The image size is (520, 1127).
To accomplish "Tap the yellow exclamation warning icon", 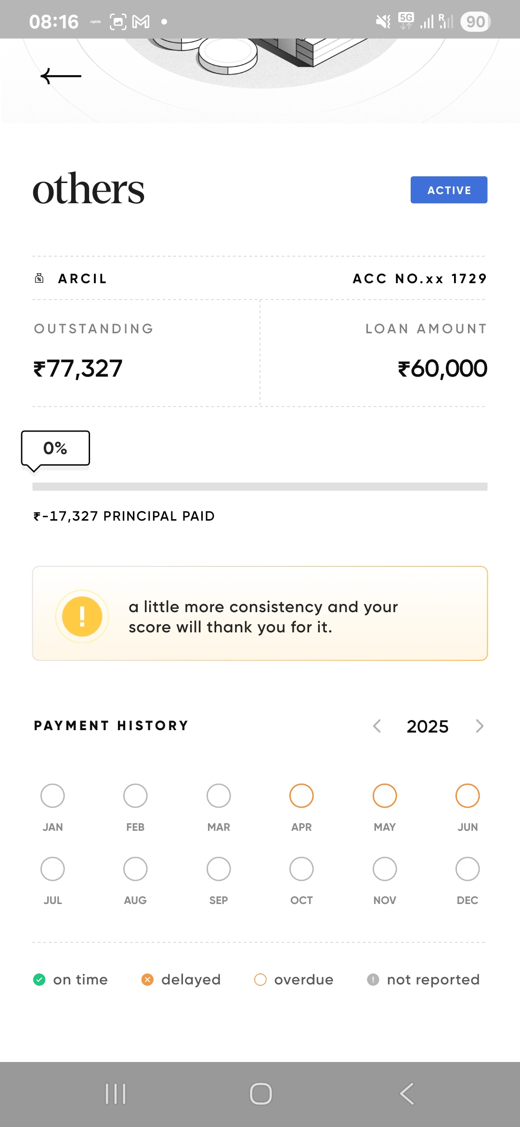I will [x=82, y=616].
